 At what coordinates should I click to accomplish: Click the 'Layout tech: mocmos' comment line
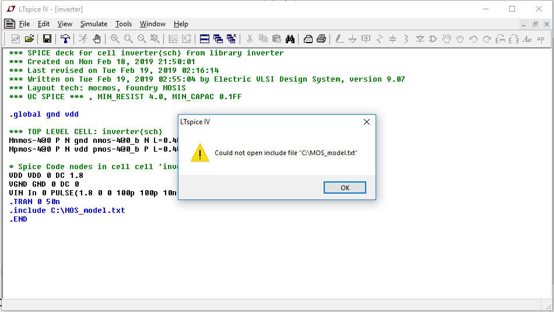click(97, 87)
